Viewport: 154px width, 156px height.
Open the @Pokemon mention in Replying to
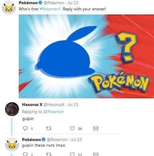click(x=54, y=112)
